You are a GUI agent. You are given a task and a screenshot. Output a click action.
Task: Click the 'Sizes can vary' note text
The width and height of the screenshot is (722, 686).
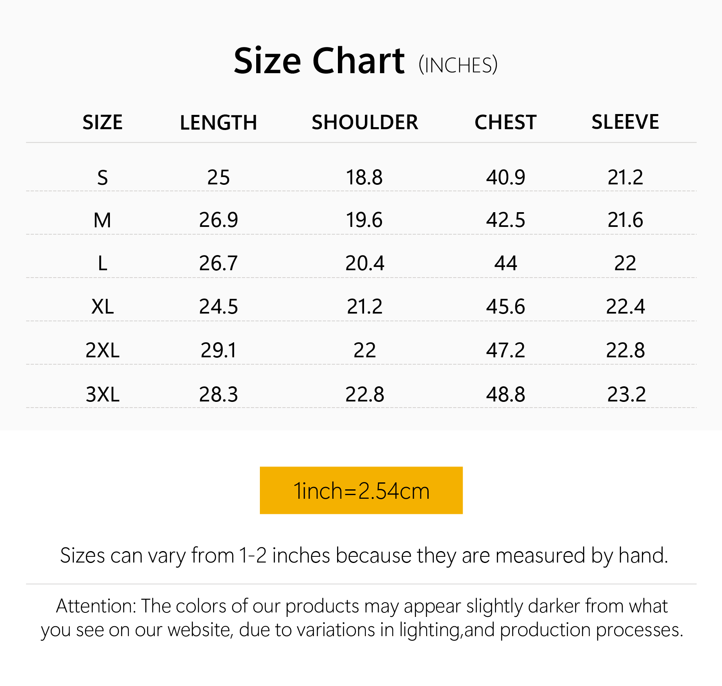(364, 556)
